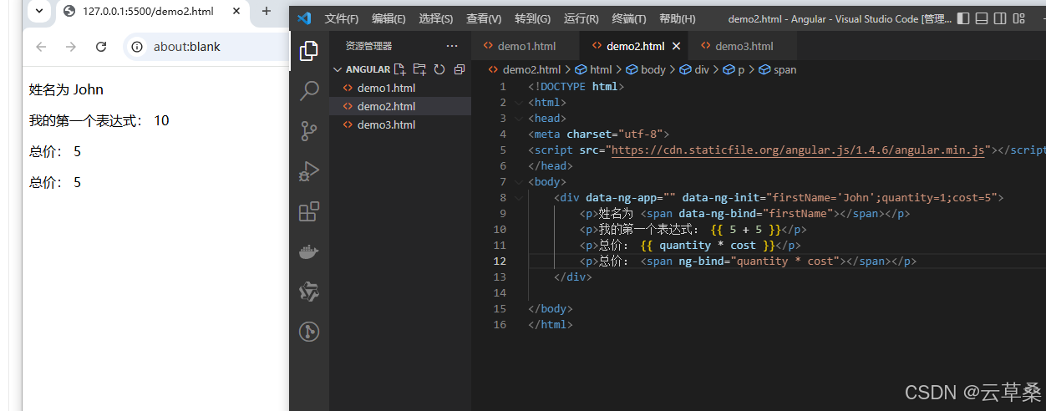Click the text 姓名为 John in browser page
The height and width of the screenshot is (411, 1046).
coord(66,89)
